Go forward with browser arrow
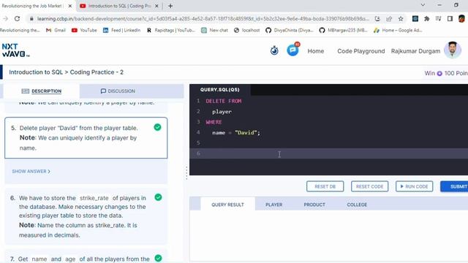Image resolution: width=468 pixels, height=263 pixels. (5, 19)
